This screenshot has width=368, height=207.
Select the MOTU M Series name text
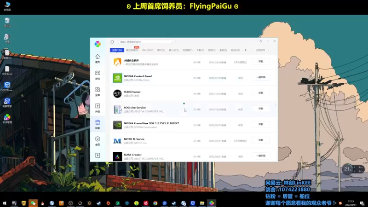tap(134, 139)
